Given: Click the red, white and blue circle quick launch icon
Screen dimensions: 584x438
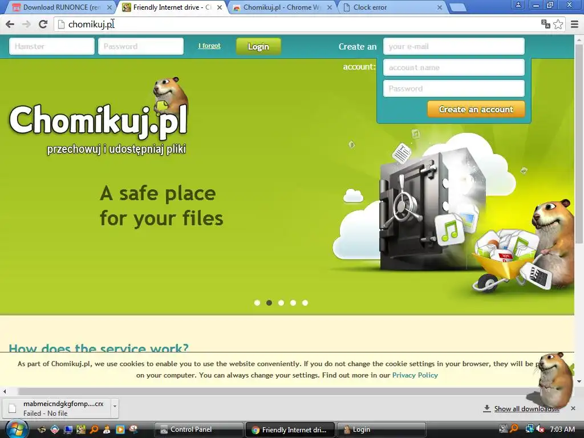Looking at the screenshot, I should pos(55,429).
